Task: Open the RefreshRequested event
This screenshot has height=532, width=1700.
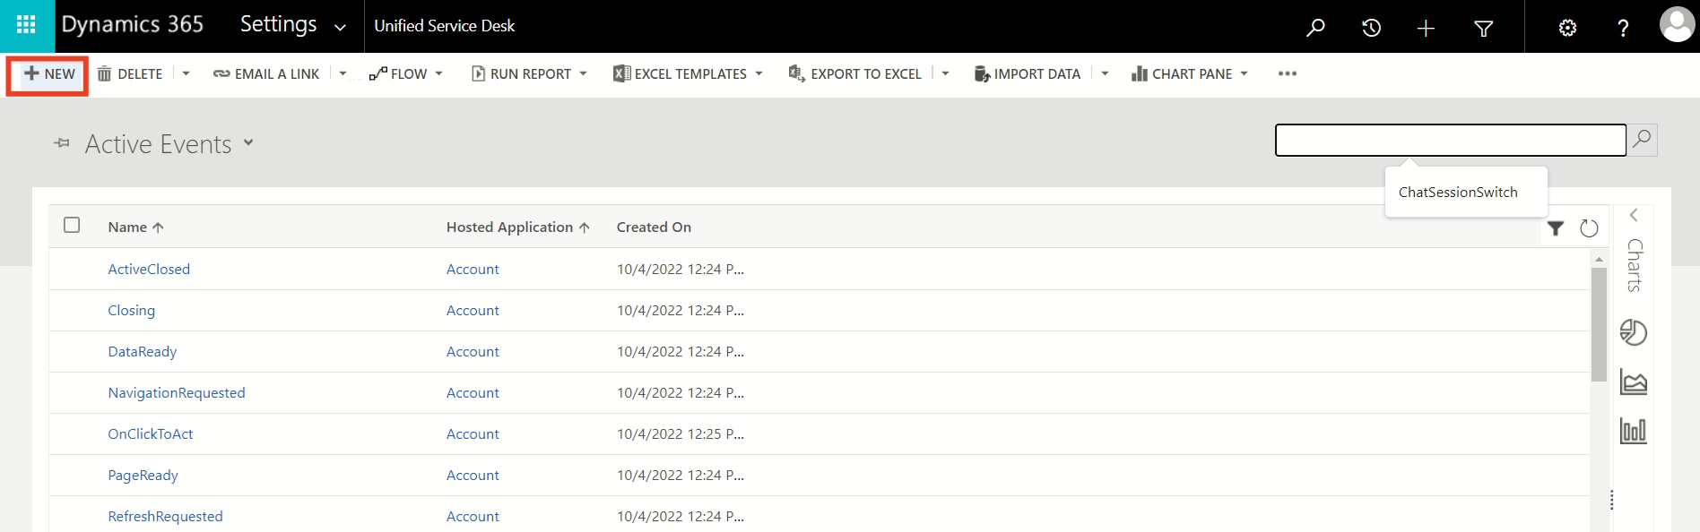Action: coord(165,517)
